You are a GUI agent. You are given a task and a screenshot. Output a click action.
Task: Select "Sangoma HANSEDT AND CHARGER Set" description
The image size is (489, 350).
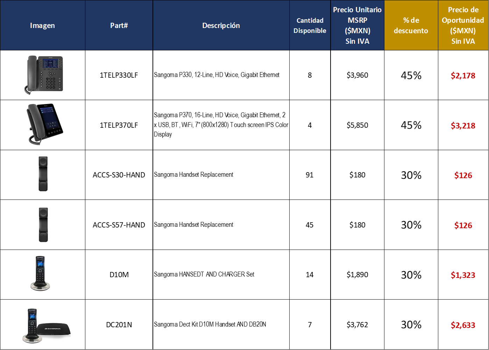[204, 274]
